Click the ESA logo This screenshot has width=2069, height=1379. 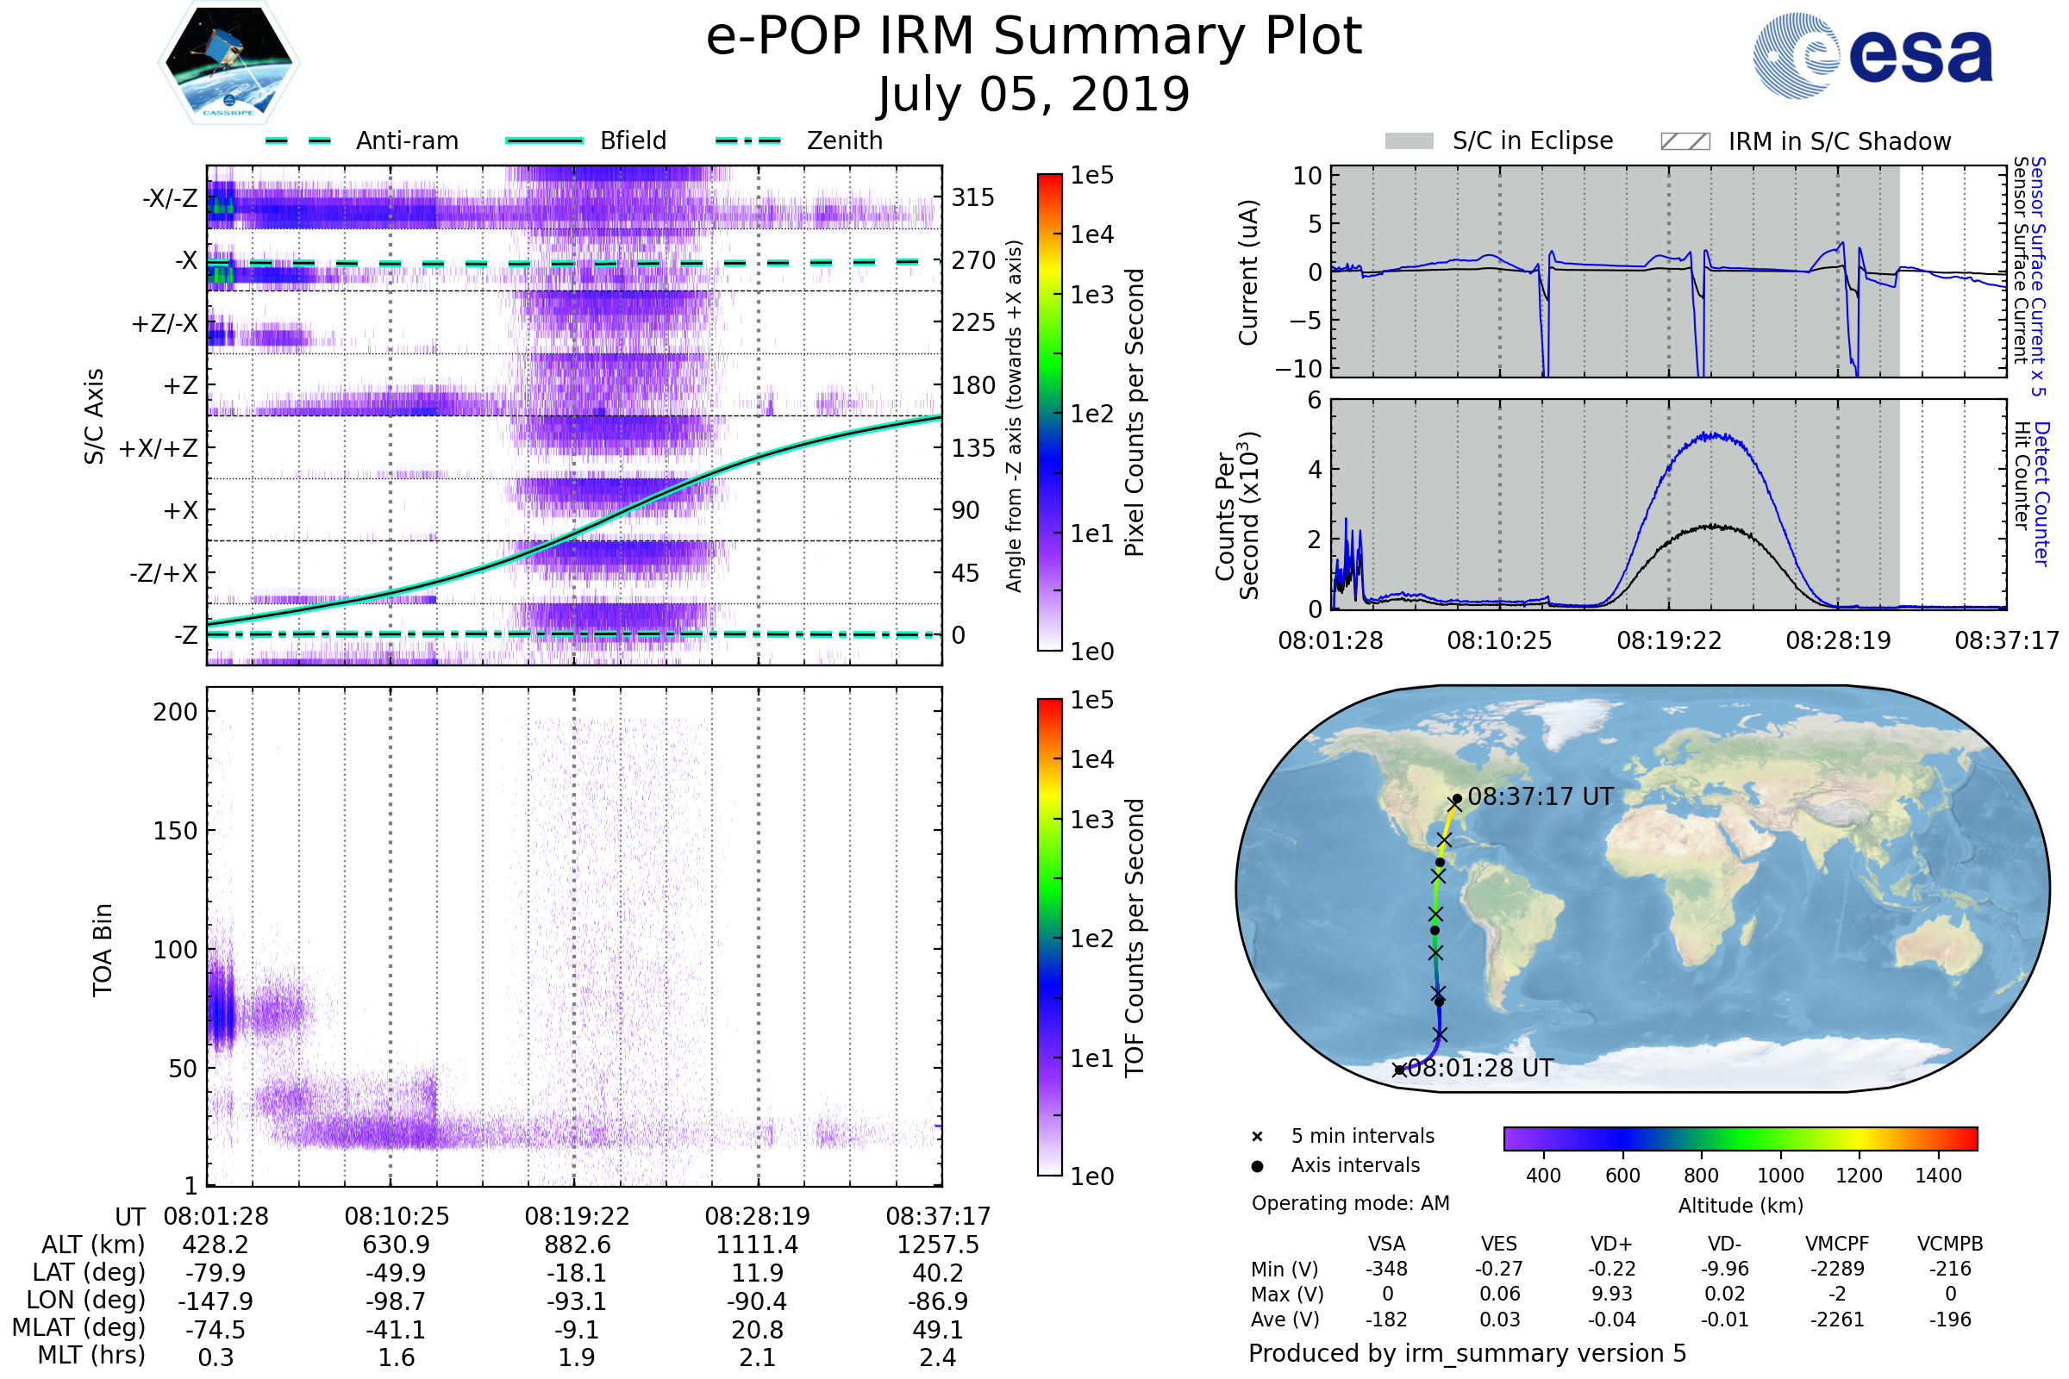point(1872,55)
